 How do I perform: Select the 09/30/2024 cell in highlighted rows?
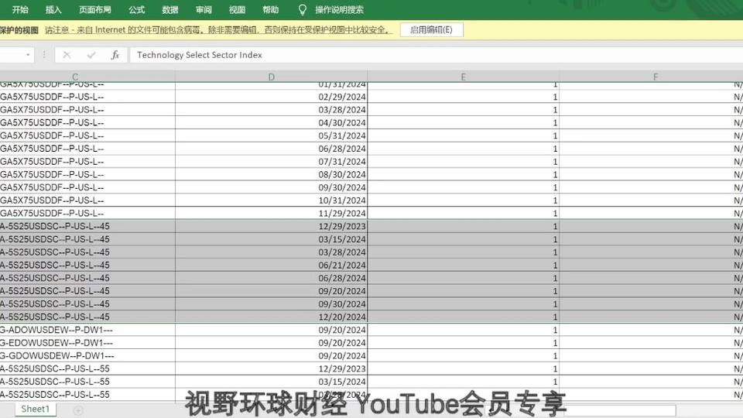coord(271,303)
